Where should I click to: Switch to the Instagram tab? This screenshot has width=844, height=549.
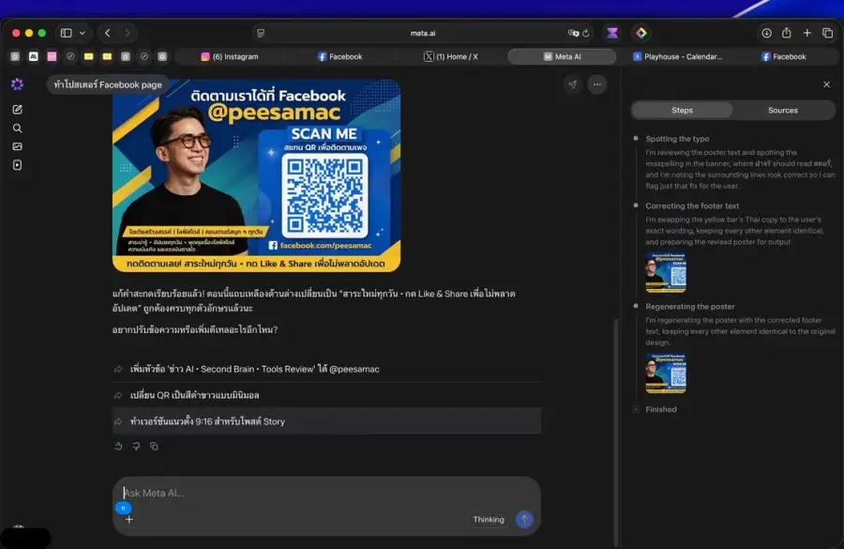[x=230, y=56]
